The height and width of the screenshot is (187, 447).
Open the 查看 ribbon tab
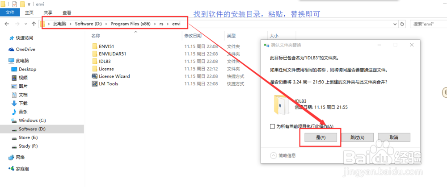click(67, 12)
